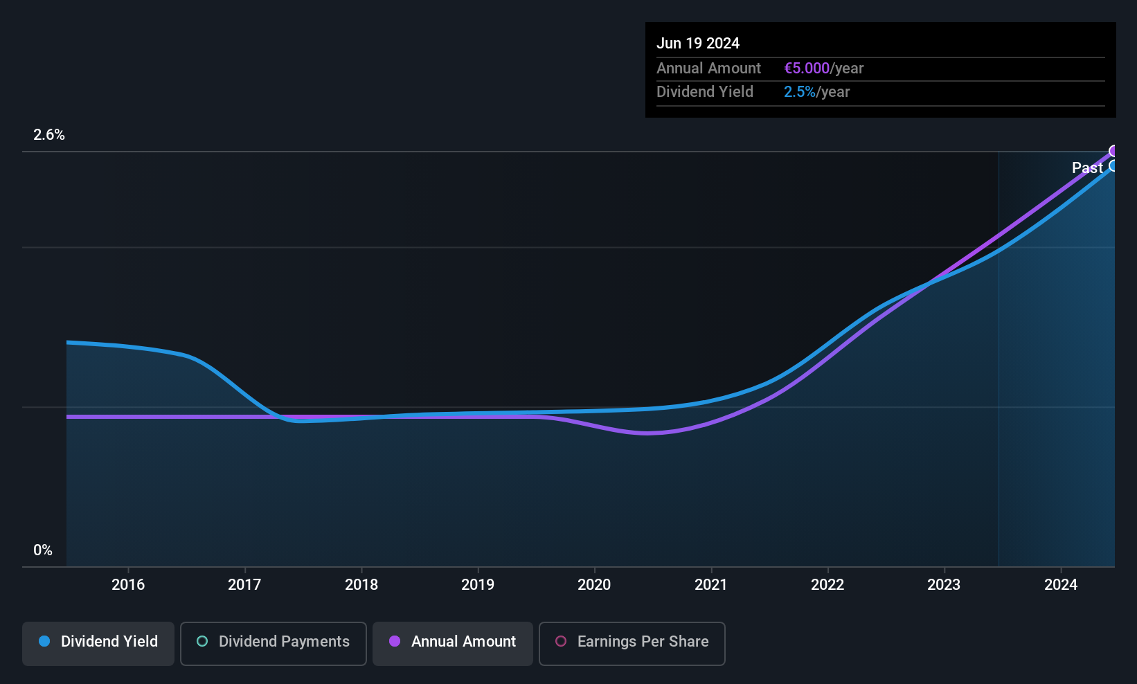This screenshot has height=684, width=1137.
Task: Click the purple Annual Amount legend dot
Action: click(395, 641)
